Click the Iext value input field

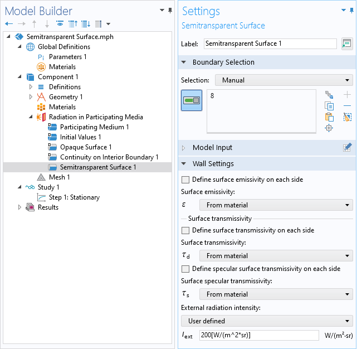pos(258,335)
